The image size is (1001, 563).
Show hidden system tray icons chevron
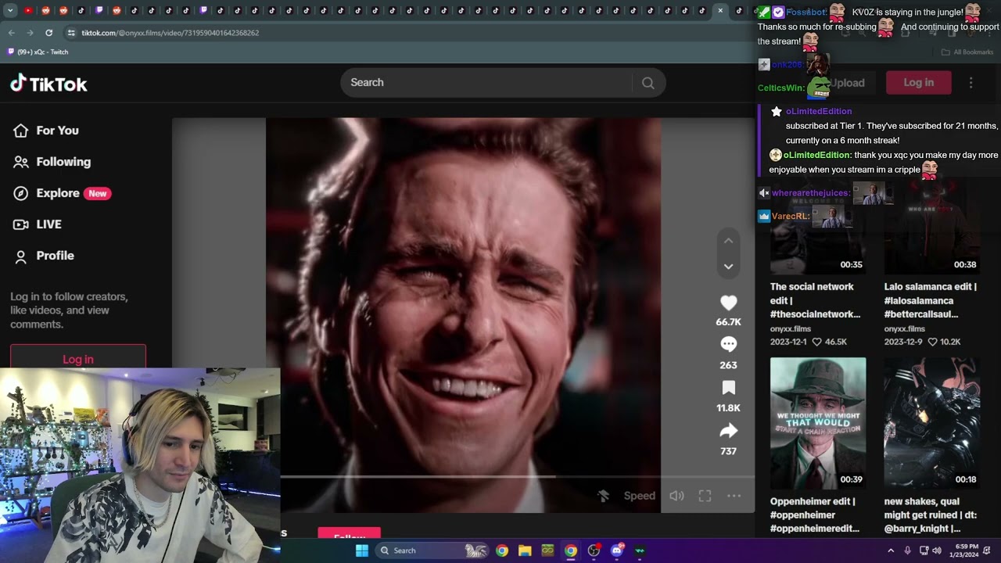coord(891,550)
